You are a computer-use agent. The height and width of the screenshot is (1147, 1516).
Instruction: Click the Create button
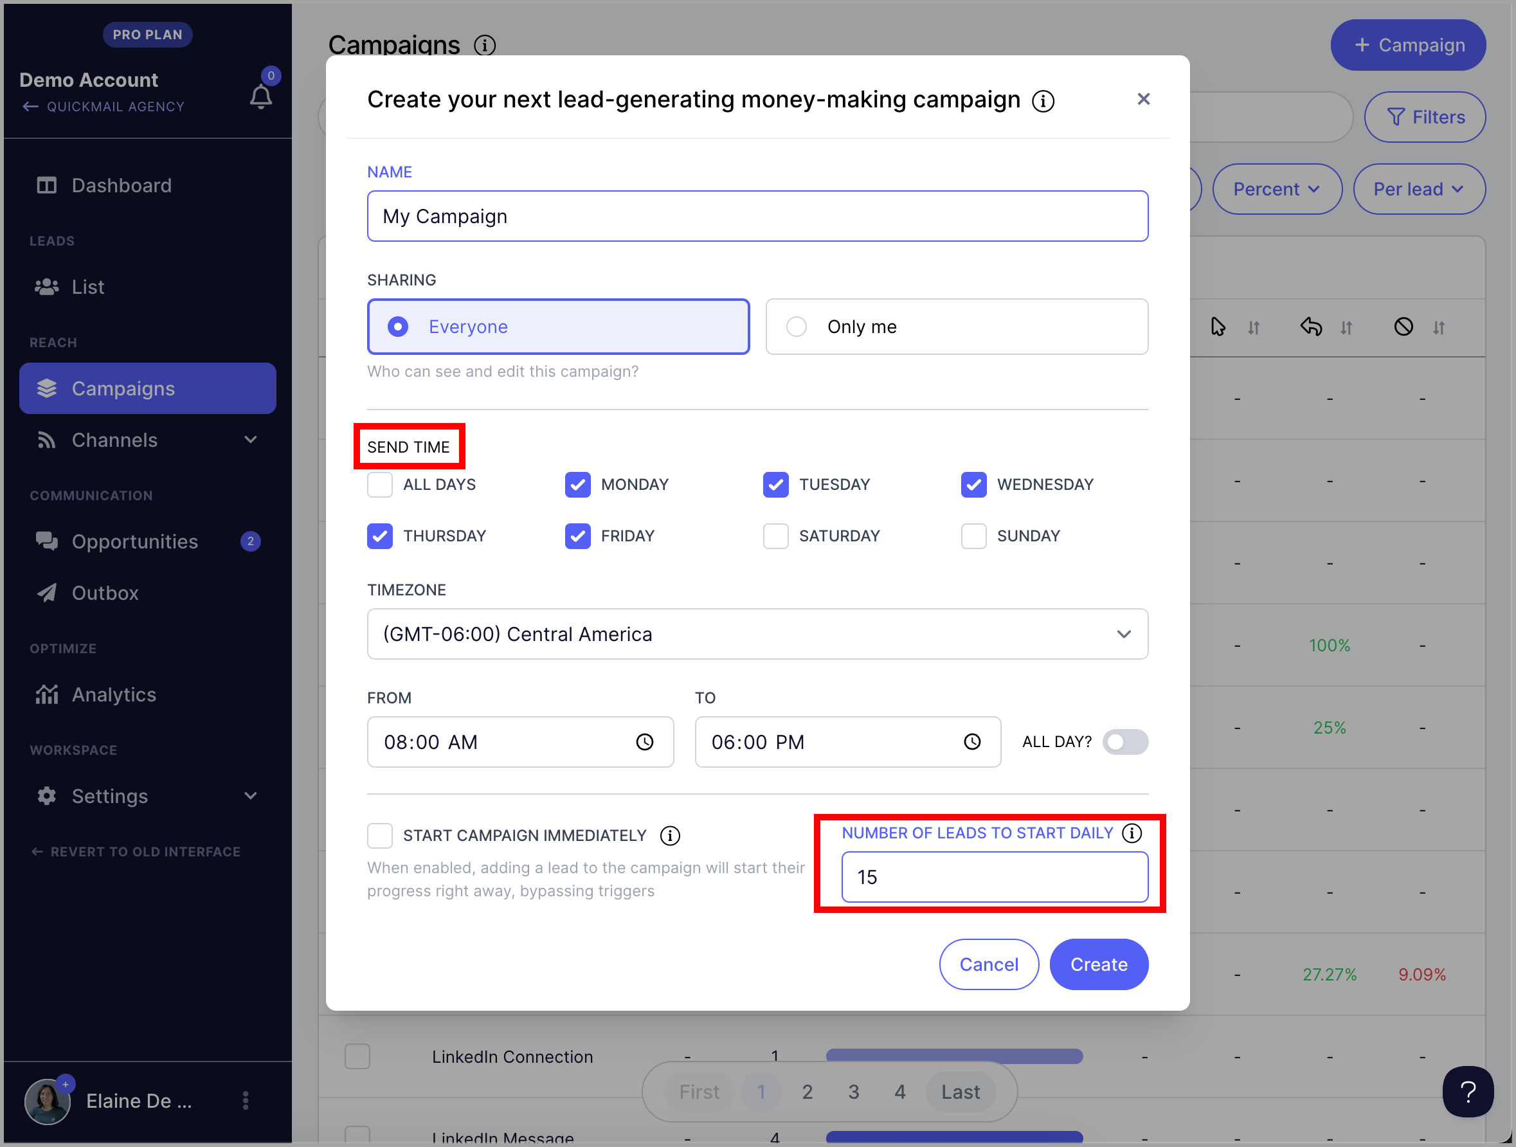coord(1099,964)
